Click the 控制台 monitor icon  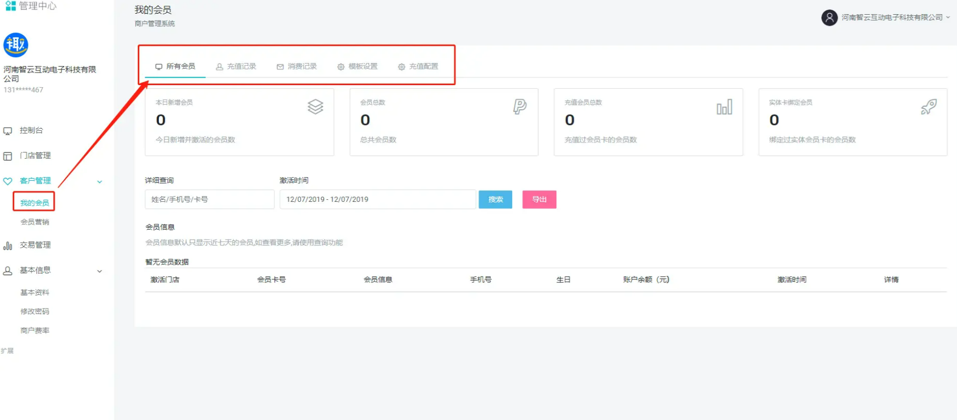tap(8, 131)
